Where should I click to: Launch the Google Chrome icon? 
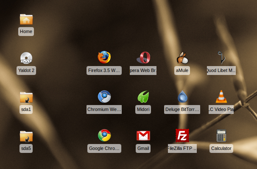[104, 136]
